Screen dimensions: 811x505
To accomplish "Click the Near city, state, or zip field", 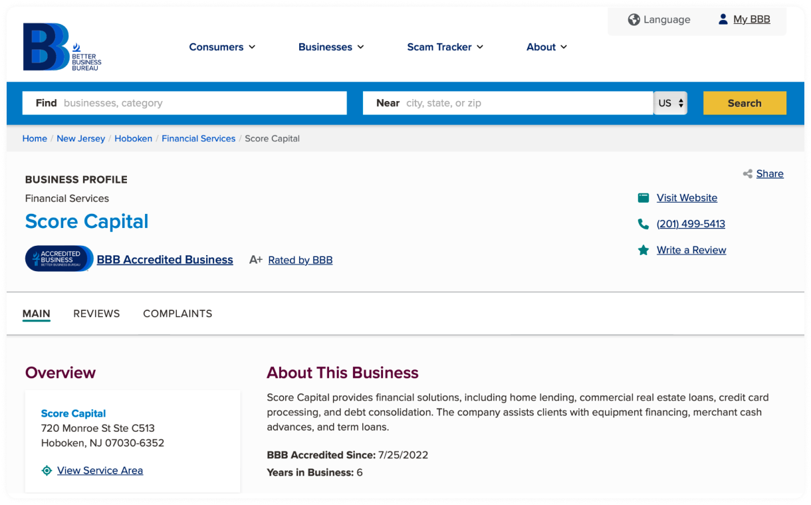I will pos(508,103).
